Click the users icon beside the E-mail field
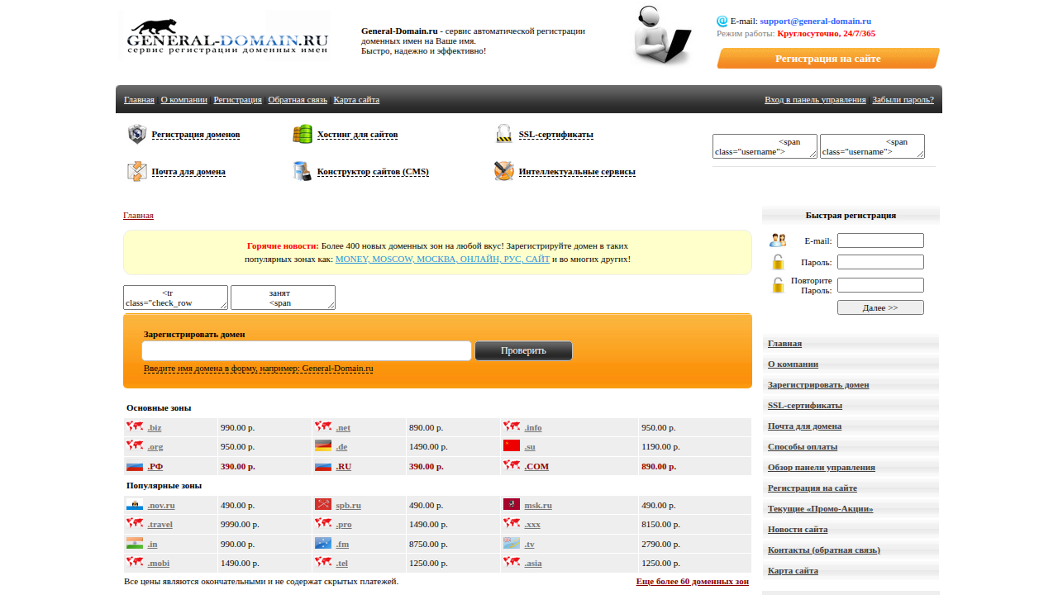 778,240
